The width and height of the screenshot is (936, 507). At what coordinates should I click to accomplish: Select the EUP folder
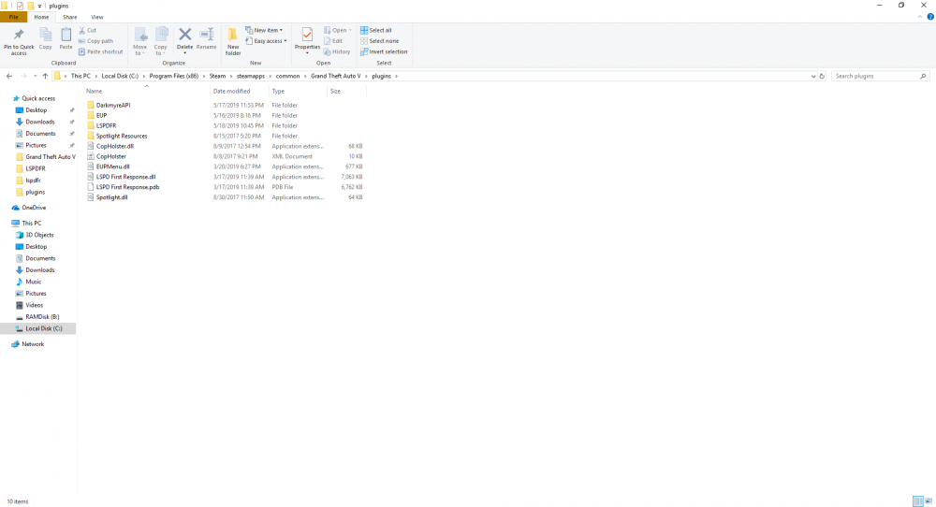[x=101, y=116]
